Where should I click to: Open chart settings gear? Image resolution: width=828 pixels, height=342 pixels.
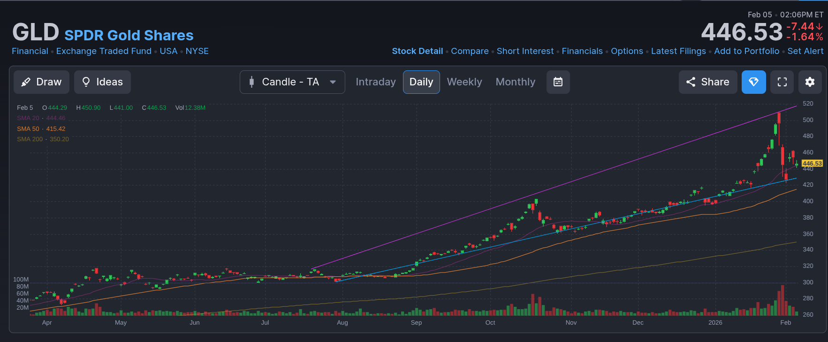tap(810, 82)
